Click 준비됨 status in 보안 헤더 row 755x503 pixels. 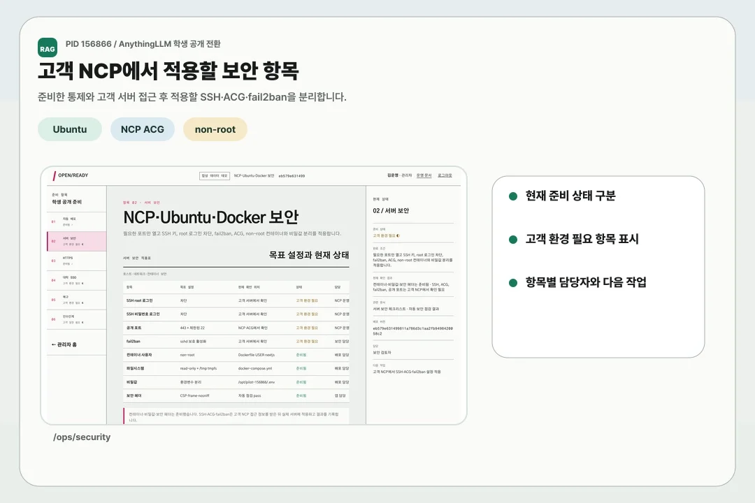[301, 395]
